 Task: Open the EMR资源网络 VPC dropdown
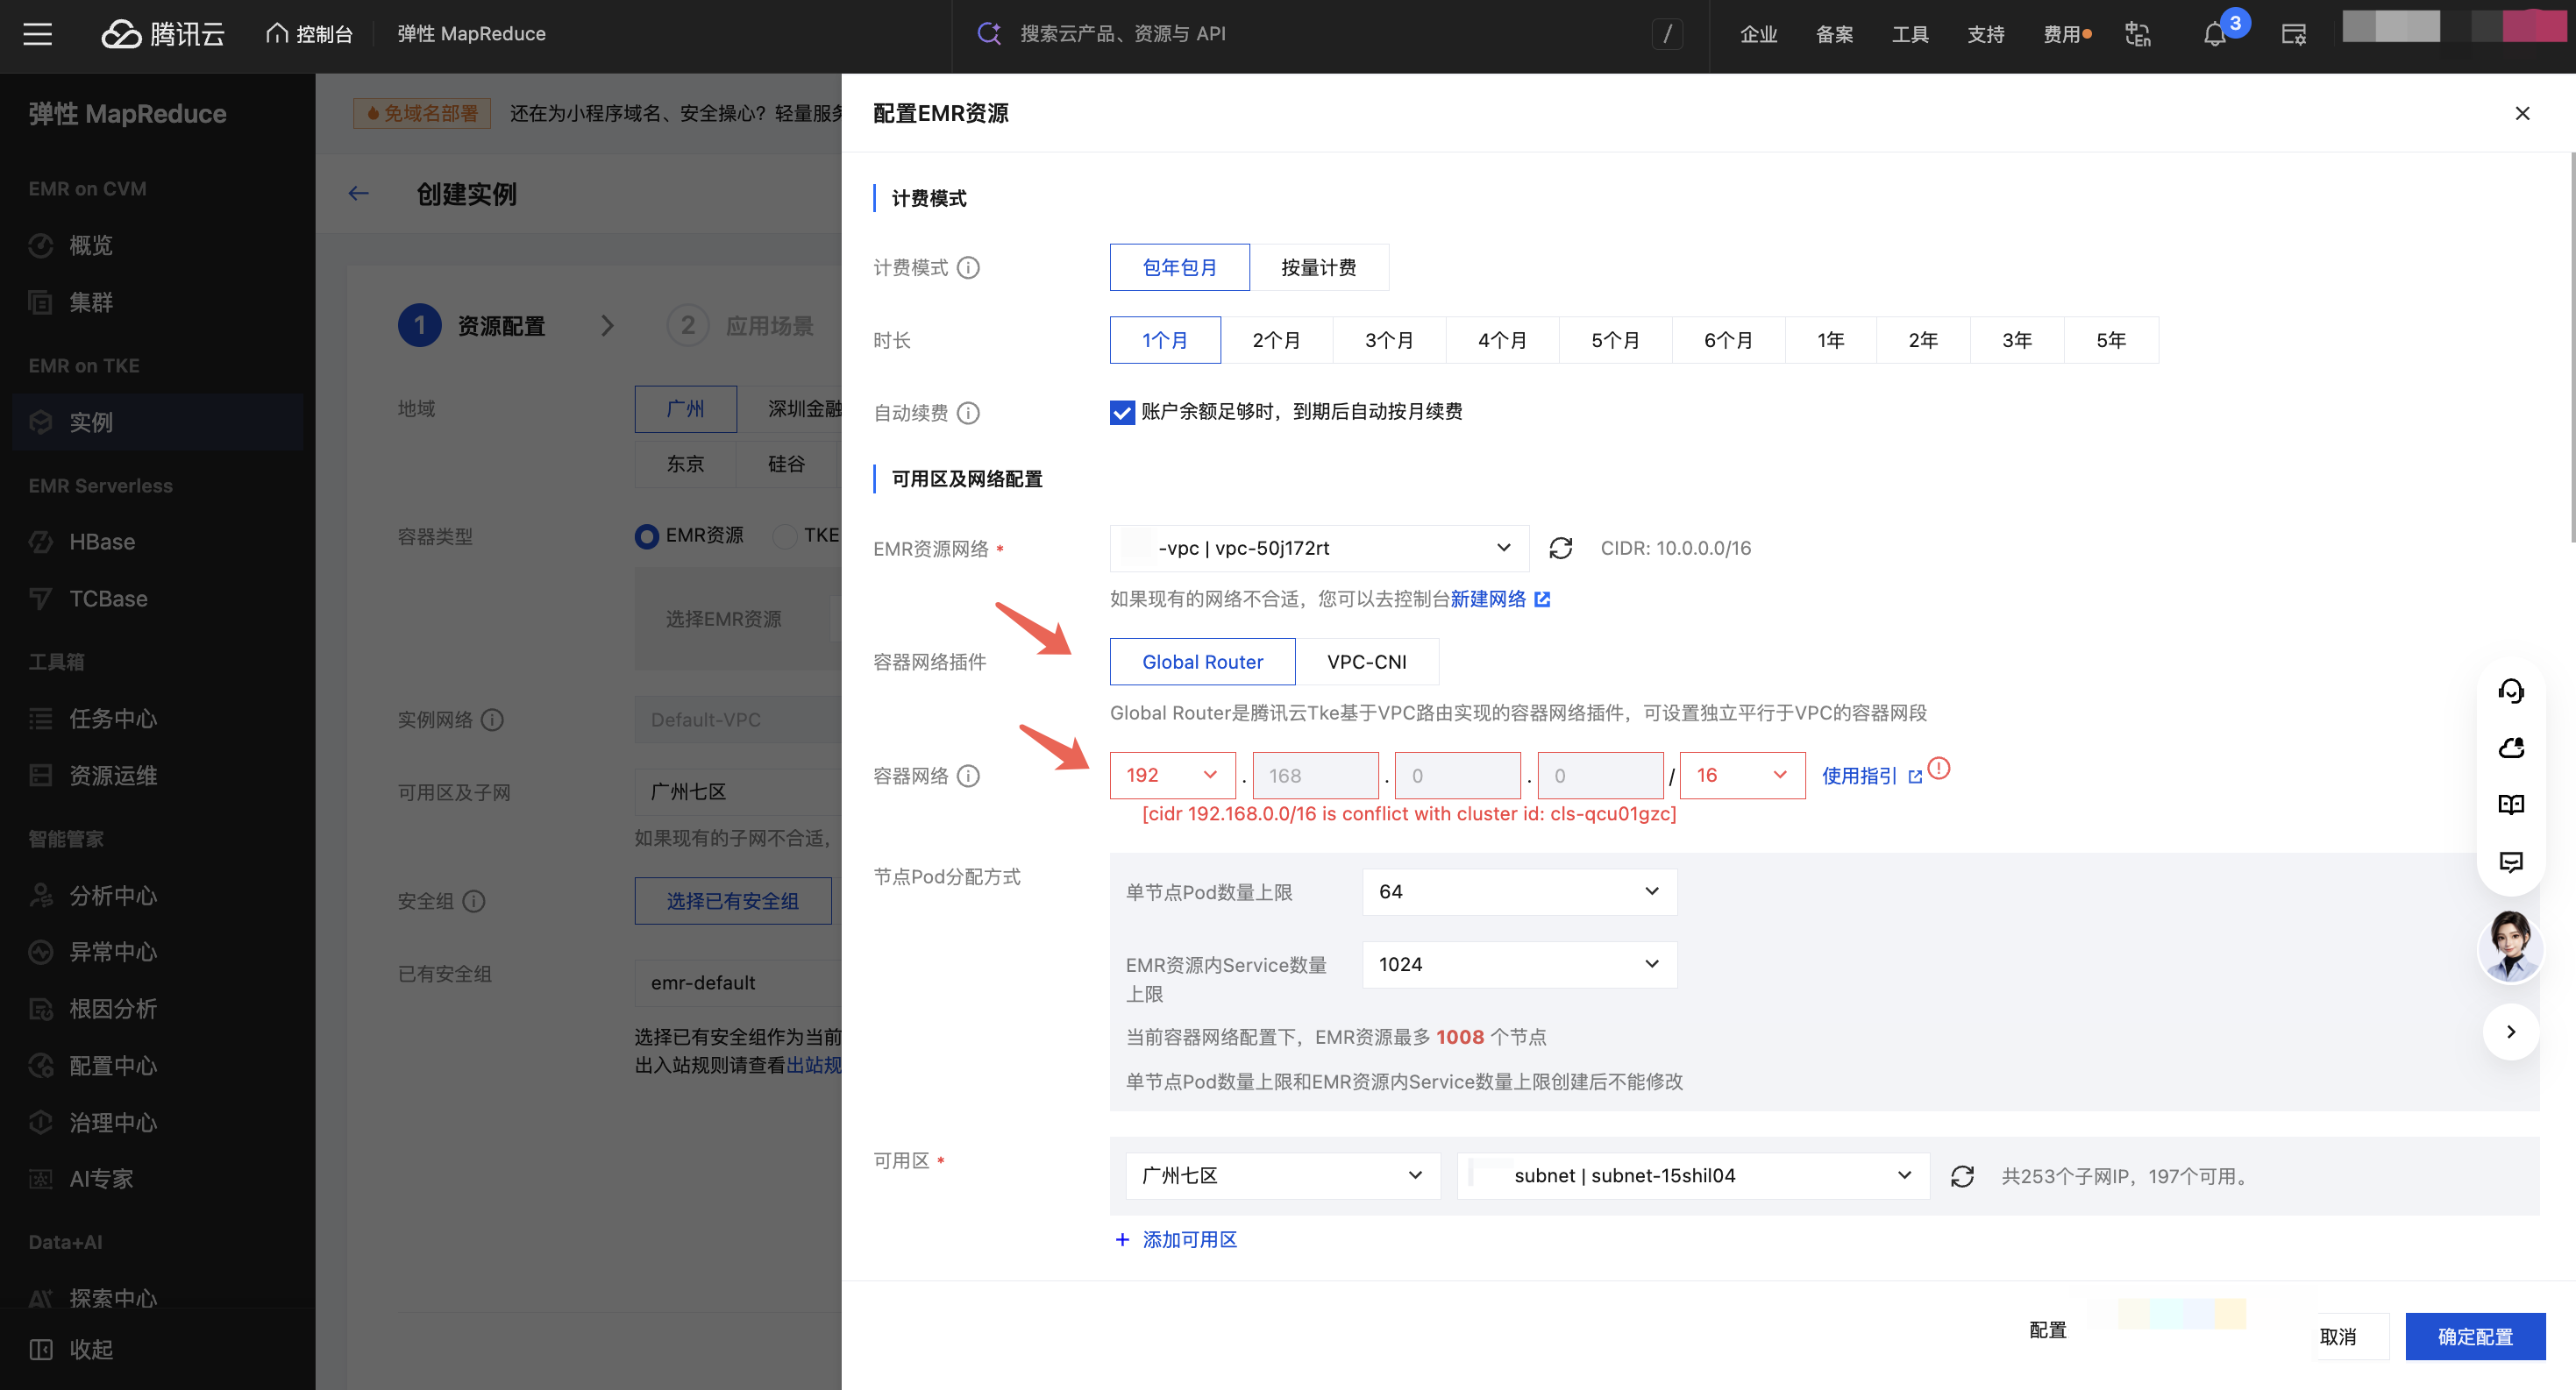(x=1319, y=548)
